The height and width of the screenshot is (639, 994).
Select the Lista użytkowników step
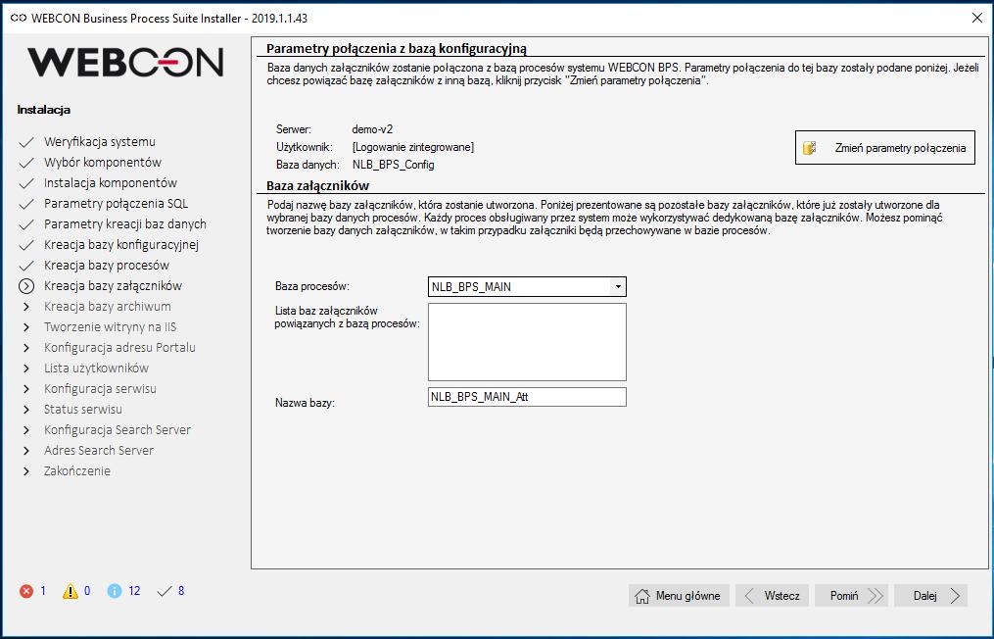click(96, 369)
